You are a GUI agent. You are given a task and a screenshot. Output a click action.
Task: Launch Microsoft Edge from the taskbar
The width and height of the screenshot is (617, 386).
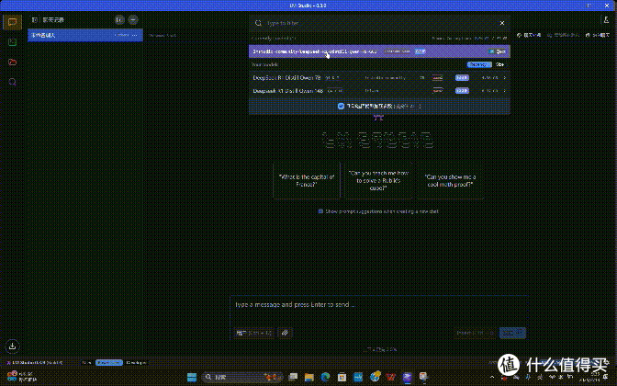pyautogui.click(x=325, y=378)
